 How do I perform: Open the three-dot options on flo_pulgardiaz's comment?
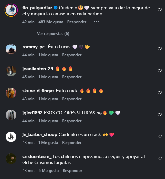[x=96, y=22]
